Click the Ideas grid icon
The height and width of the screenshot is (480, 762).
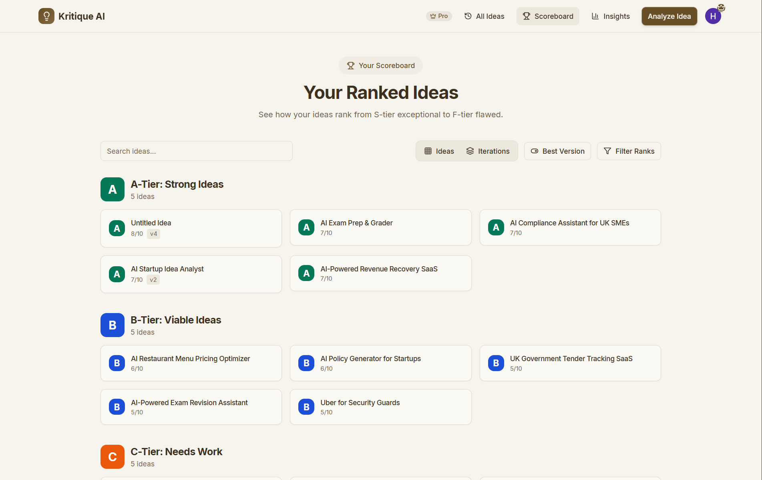pos(428,151)
